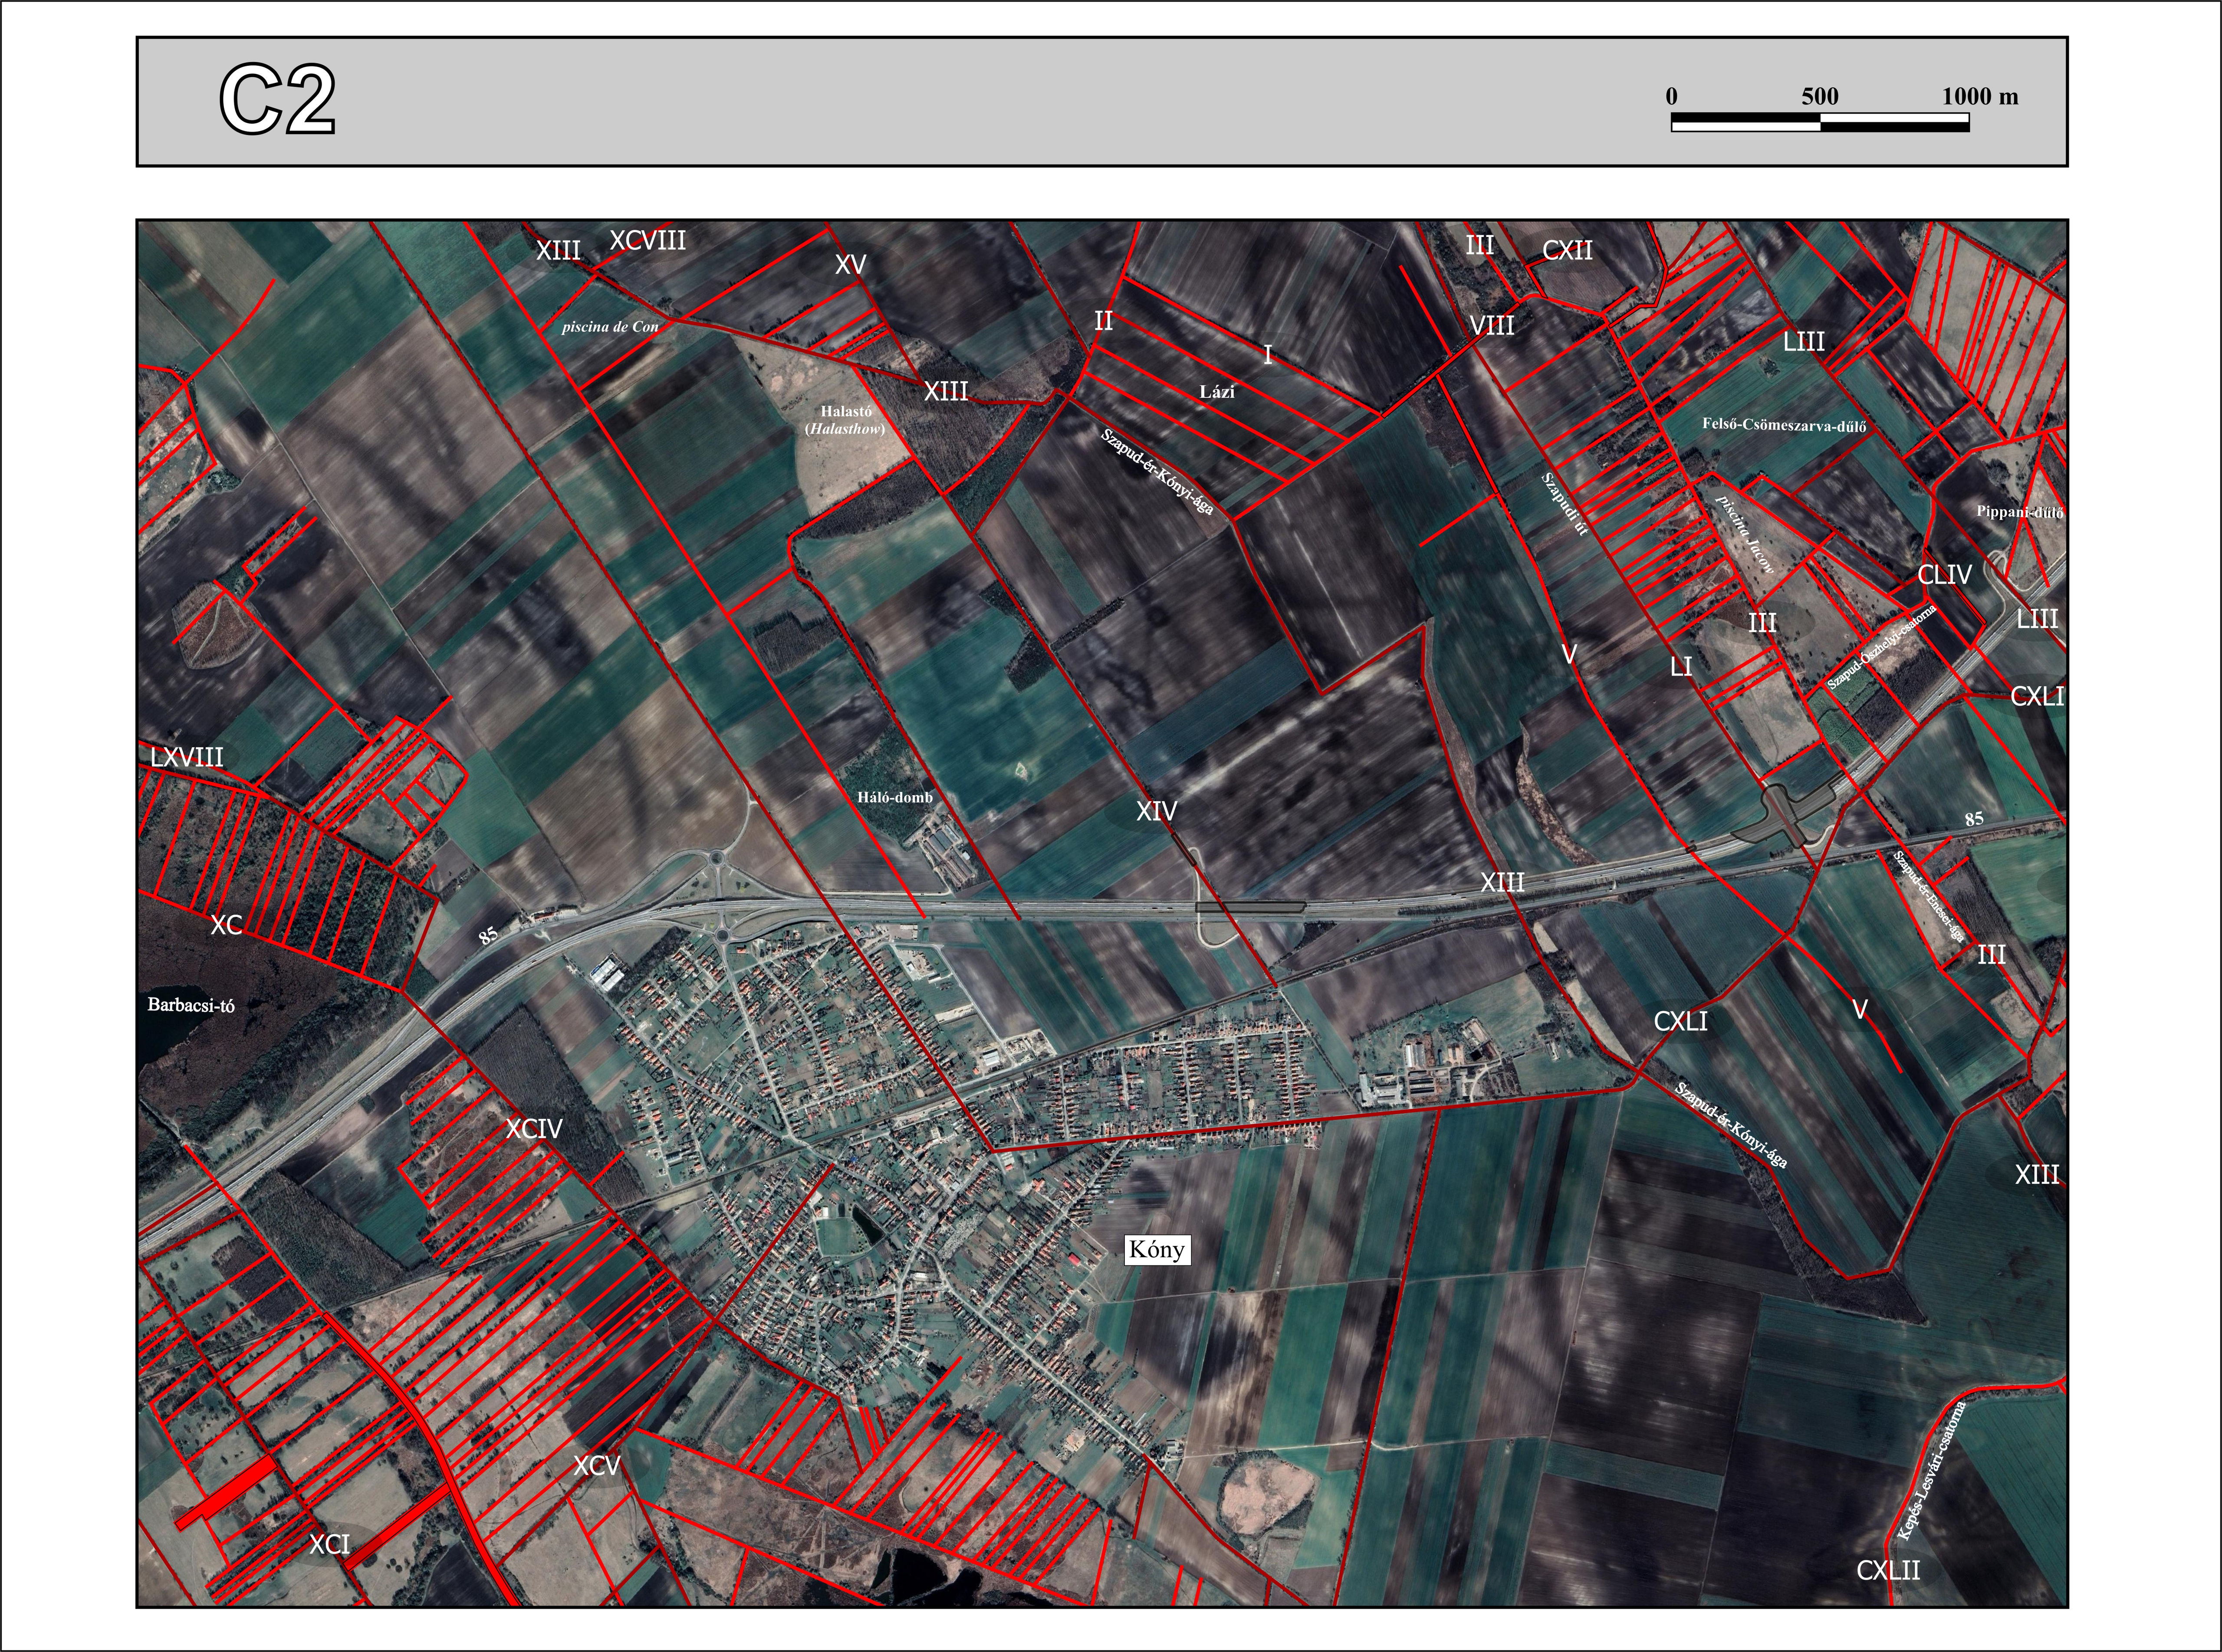Click the piscina de Con label
2222x1652 pixels.
(x=609, y=327)
